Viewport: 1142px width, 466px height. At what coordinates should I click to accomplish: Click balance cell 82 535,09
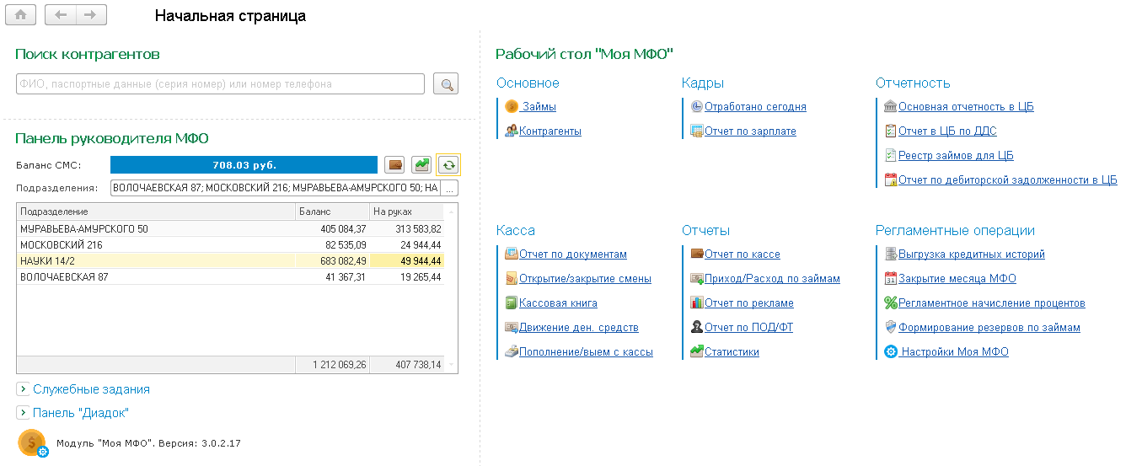pyautogui.click(x=333, y=244)
